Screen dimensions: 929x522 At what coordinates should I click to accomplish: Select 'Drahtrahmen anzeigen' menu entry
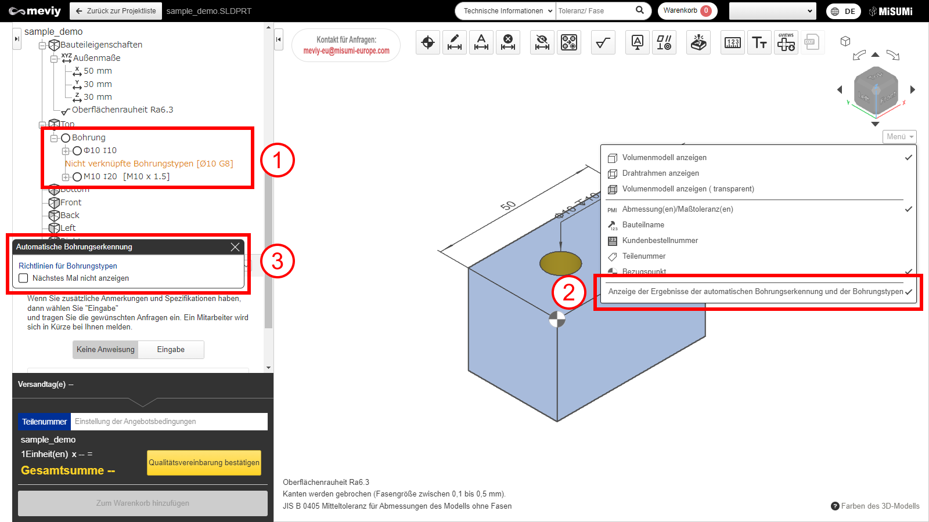coord(660,173)
